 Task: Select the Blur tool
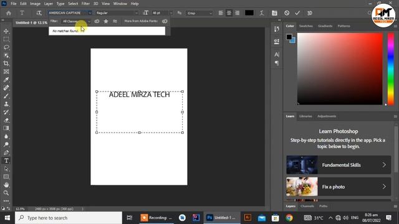[x=6, y=136]
